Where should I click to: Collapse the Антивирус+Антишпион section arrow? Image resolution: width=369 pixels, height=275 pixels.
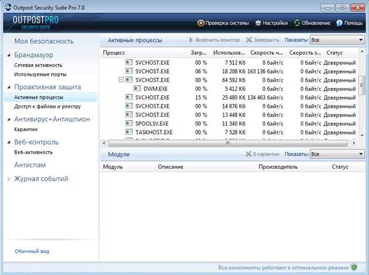pos(9,119)
